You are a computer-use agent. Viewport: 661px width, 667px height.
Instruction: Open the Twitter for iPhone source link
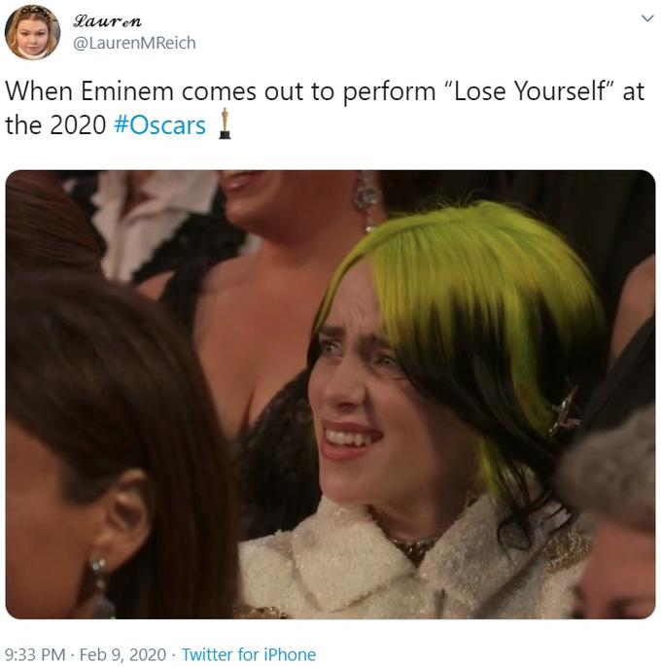(249, 654)
